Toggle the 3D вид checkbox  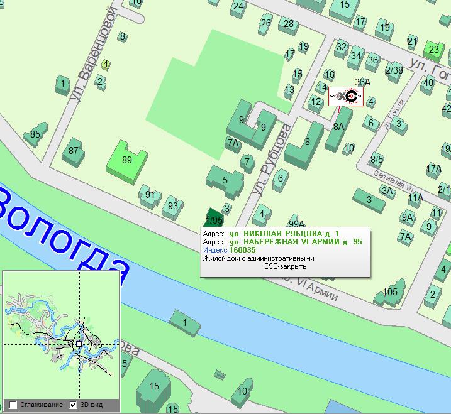point(73,405)
